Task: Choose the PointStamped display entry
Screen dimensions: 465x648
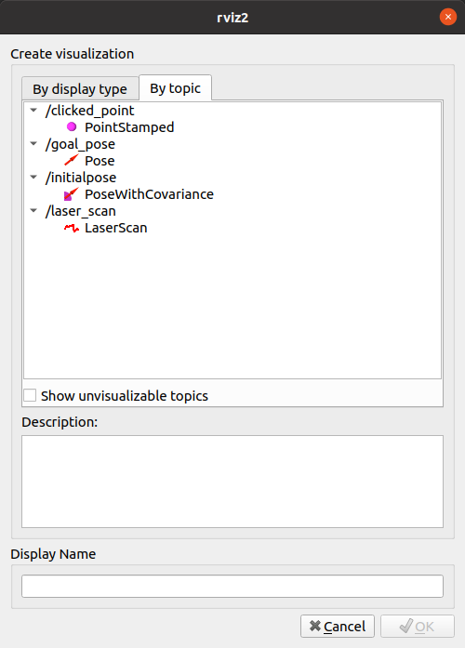Action: 129,127
